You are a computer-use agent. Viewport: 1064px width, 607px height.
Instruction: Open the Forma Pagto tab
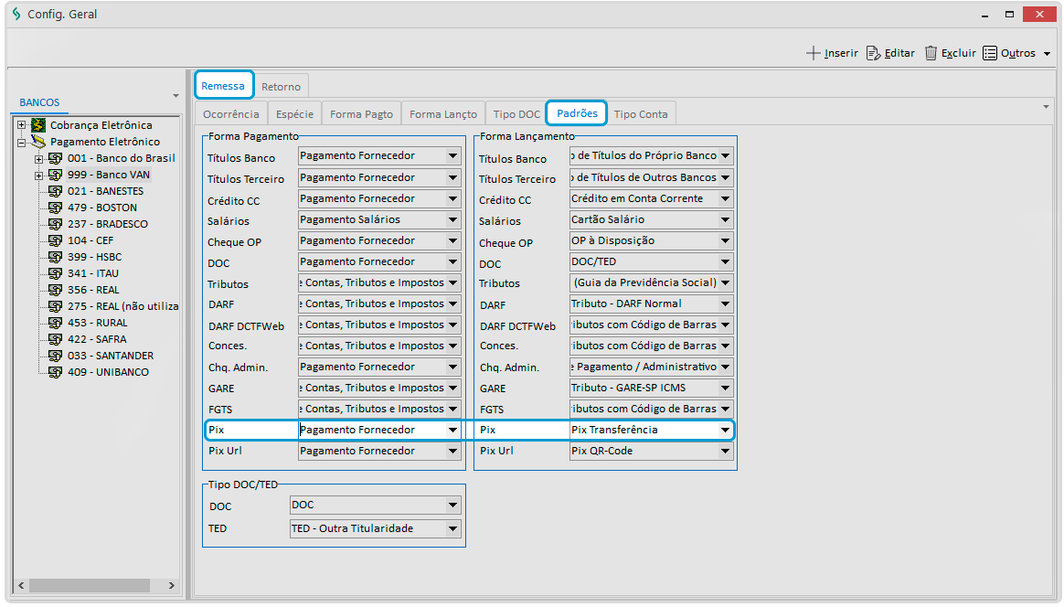click(x=361, y=114)
